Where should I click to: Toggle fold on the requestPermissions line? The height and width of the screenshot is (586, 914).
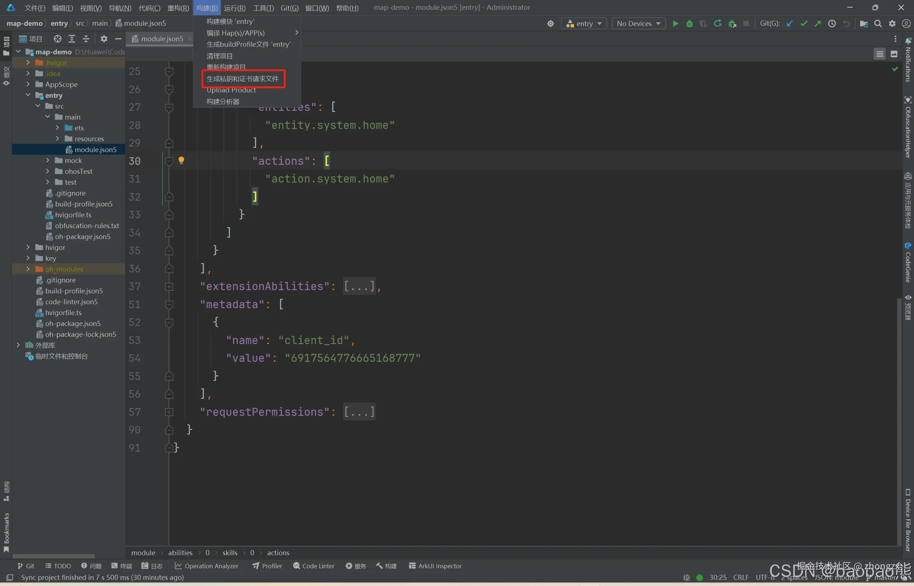pyautogui.click(x=169, y=412)
